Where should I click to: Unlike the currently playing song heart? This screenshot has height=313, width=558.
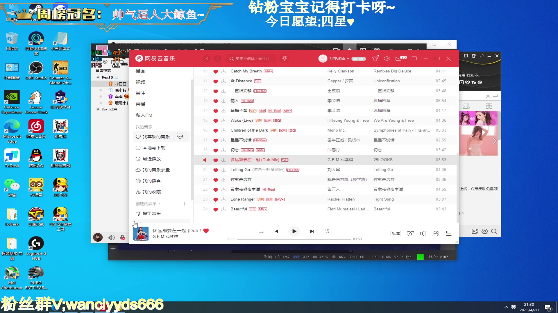coord(206,231)
